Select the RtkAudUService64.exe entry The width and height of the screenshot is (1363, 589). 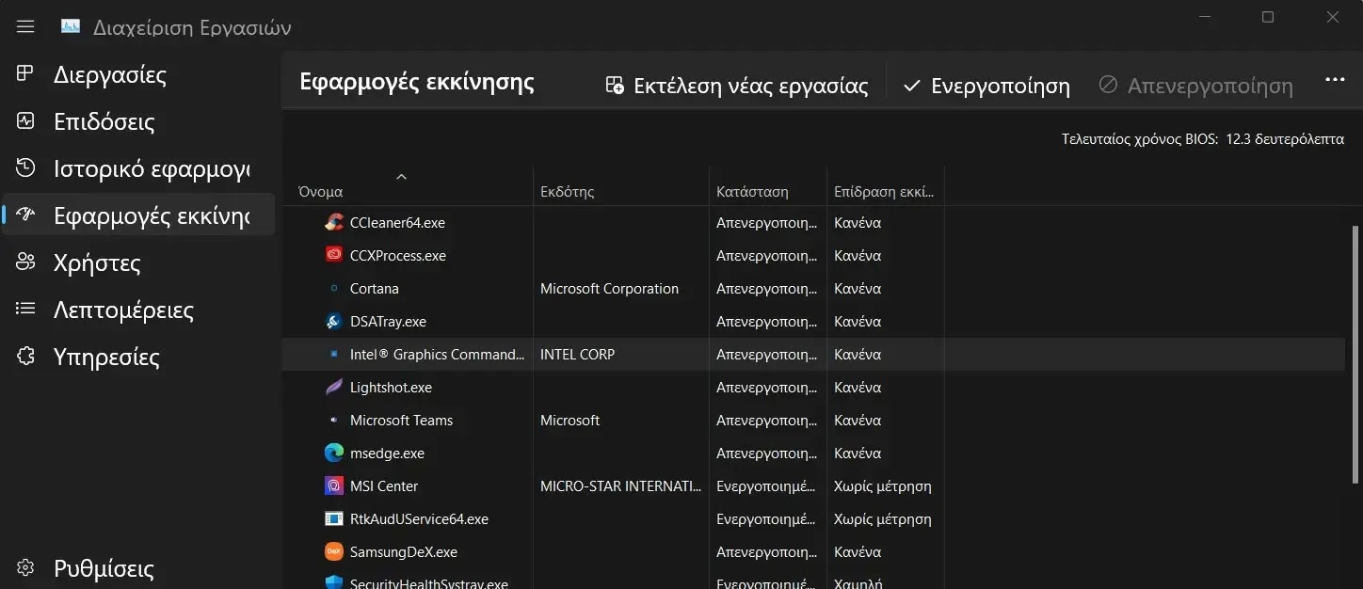[419, 519]
